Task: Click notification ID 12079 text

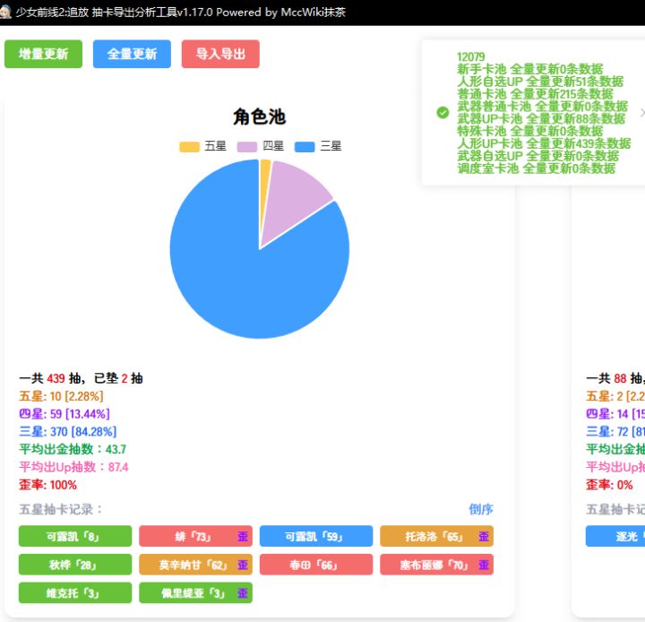Action: (471, 56)
